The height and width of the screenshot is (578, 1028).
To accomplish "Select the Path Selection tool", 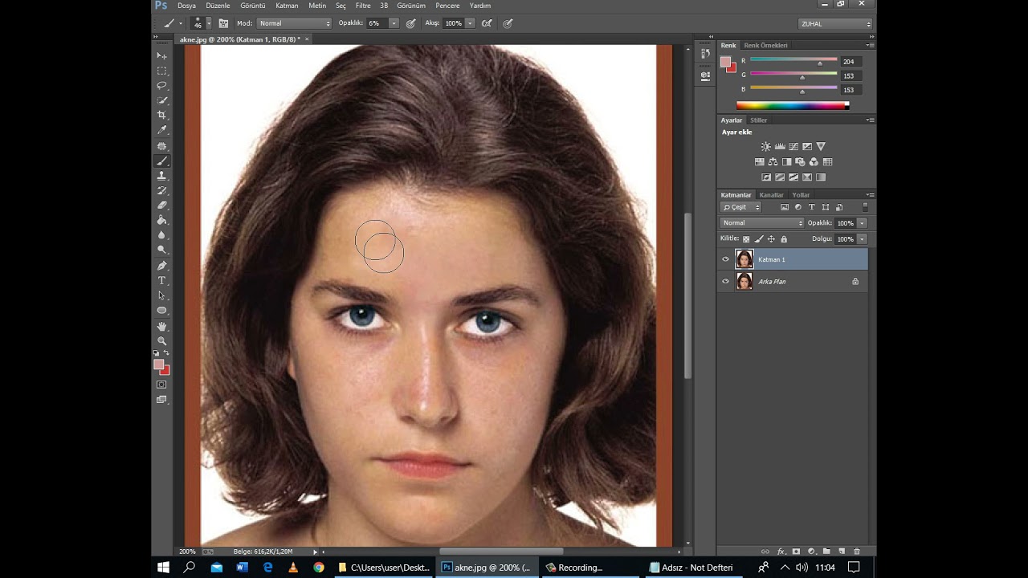I will [x=161, y=295].
